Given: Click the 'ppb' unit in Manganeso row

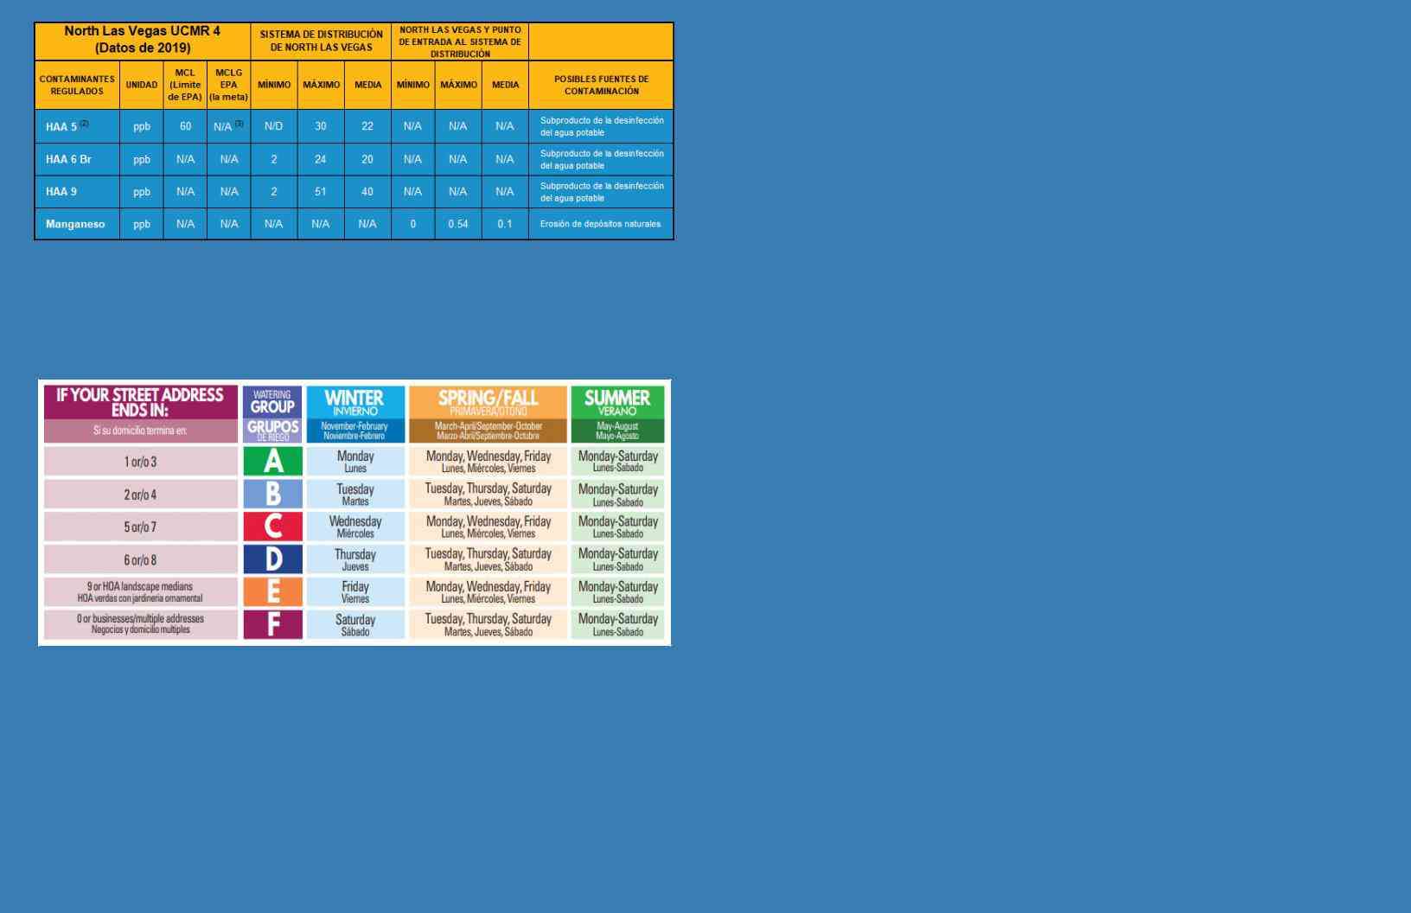Looking at the screenshot, I should coord(142,224).
